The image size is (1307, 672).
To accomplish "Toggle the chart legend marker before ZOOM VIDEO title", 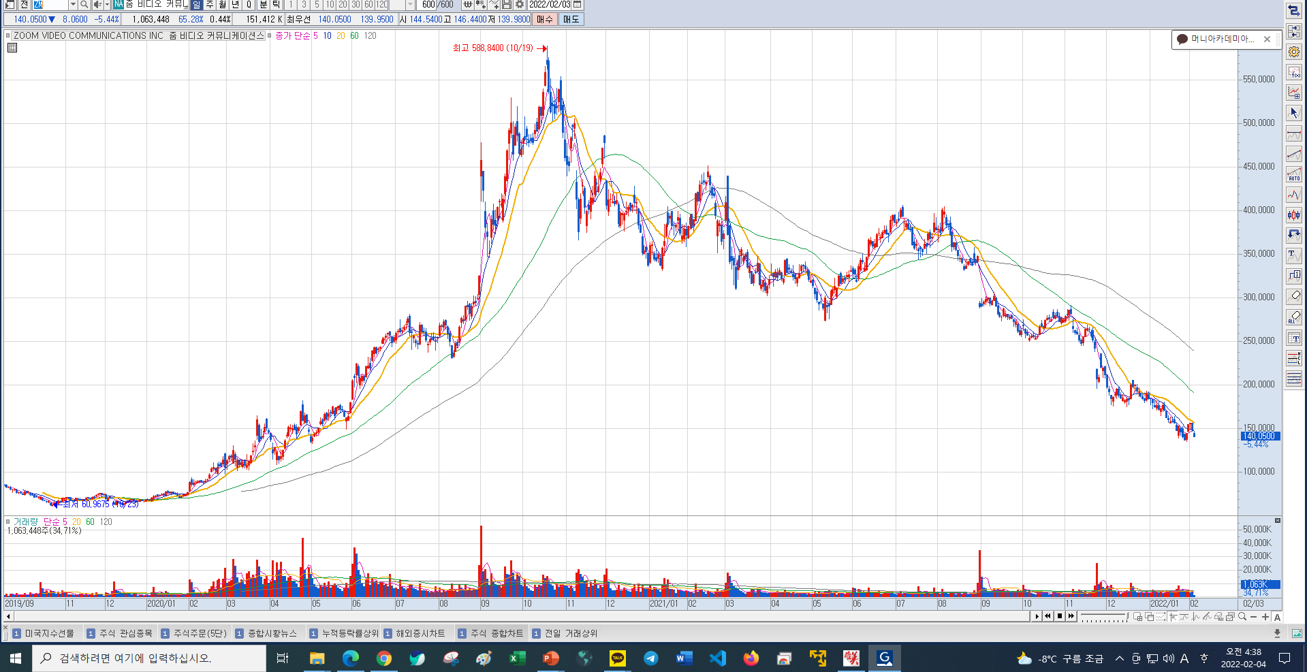I will pos(8,35).
